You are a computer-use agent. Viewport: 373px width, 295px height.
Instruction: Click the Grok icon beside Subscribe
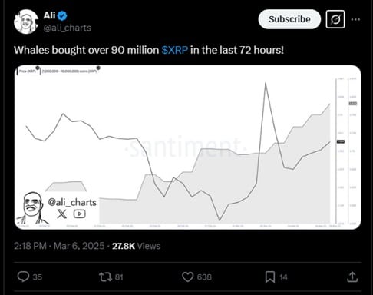335,19
